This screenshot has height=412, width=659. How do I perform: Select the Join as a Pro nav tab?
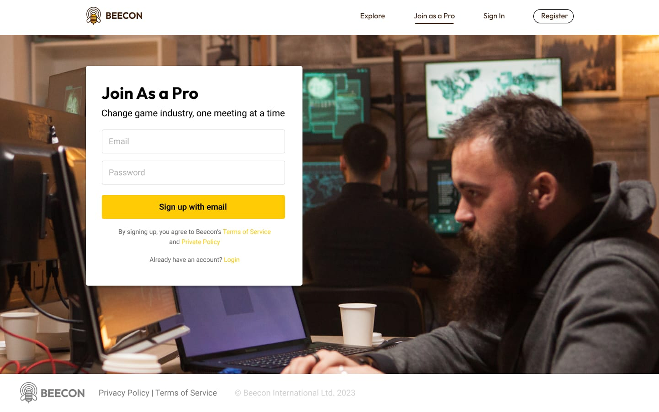coord(434,16)
